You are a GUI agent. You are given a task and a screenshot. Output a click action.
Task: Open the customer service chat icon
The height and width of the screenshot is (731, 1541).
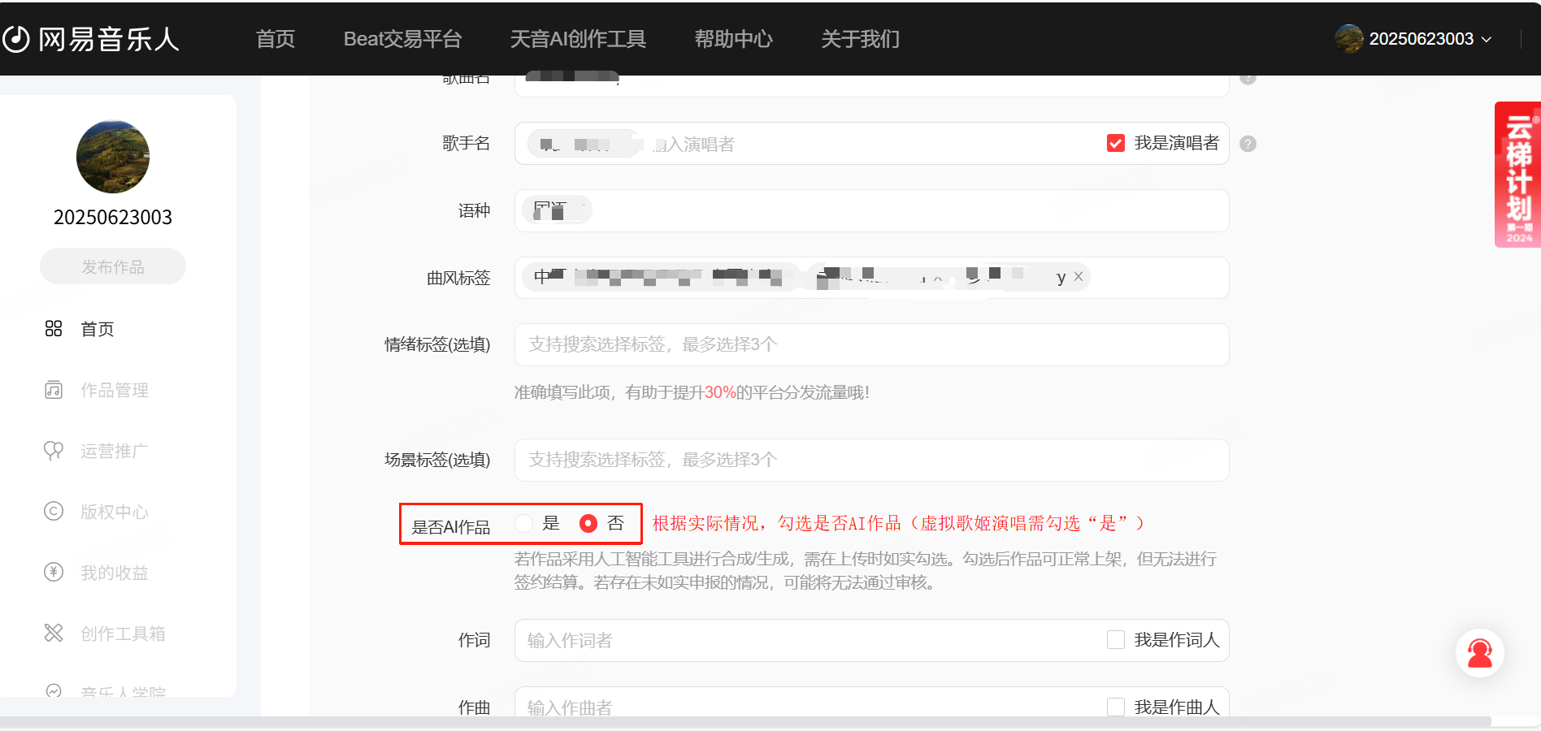click(x=1479, y=654)
